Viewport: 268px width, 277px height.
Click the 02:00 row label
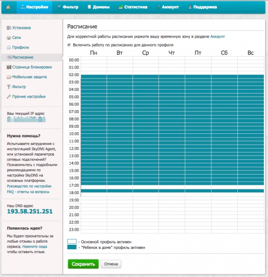(x=74, y=75)
